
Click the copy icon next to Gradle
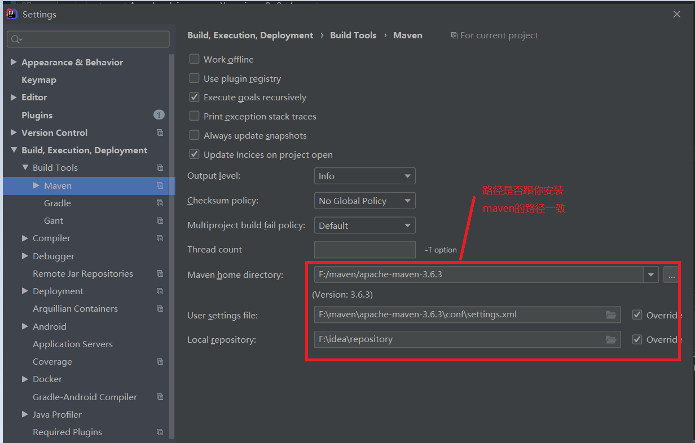(160, 203)
